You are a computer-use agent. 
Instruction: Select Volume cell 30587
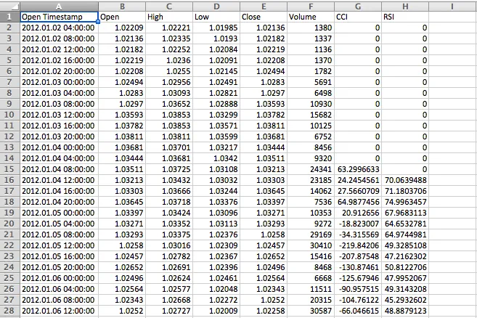(x=311, y=311)
